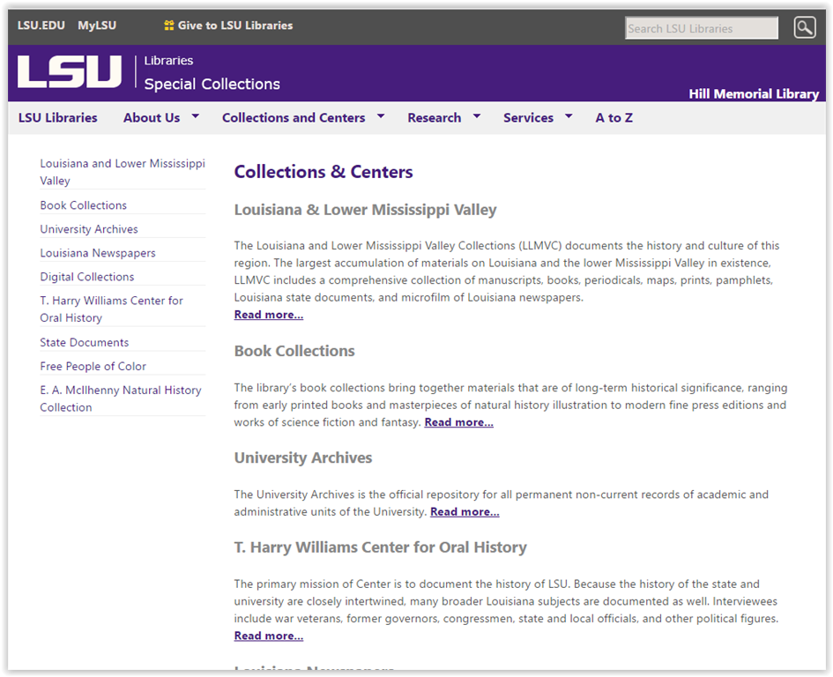Open sidebar E. A. McIlhenny Natural History Collection
The image size is (833, 677).
(121, 398)
